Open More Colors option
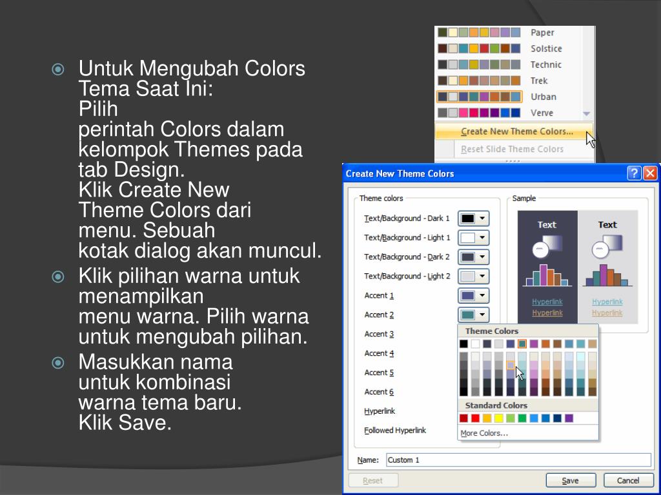This screenshot has height=495, width=661. click(484, 433)
